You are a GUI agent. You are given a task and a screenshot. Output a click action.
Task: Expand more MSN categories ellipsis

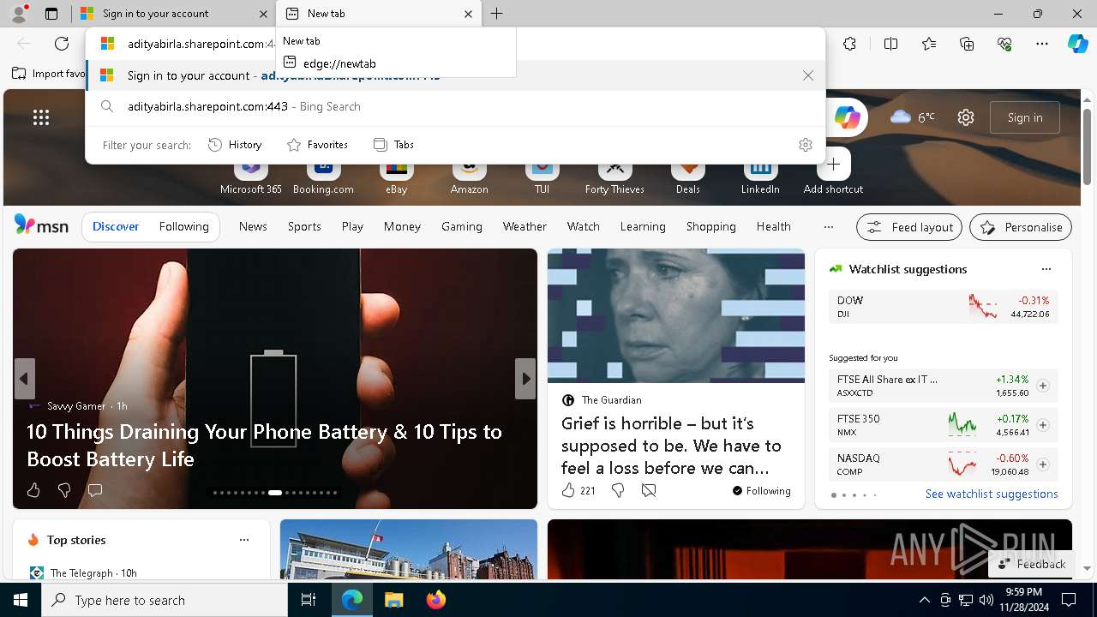point(828,227)
